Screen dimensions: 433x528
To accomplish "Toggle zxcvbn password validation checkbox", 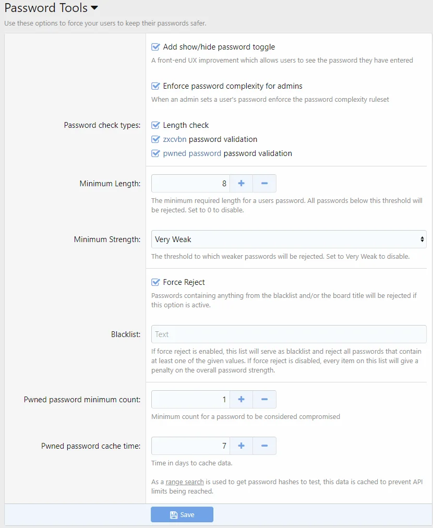I will [x=155, y=139].
